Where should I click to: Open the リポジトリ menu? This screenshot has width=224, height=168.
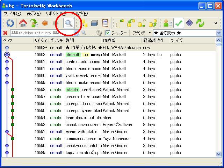coord(56,14)
